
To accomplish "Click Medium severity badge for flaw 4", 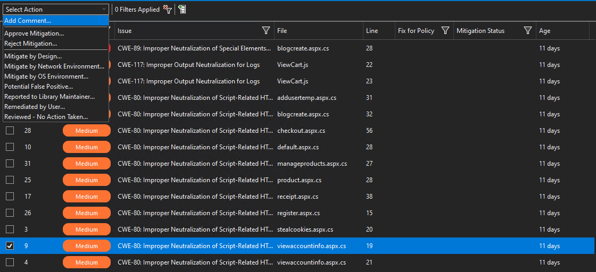I will (87, 262).
